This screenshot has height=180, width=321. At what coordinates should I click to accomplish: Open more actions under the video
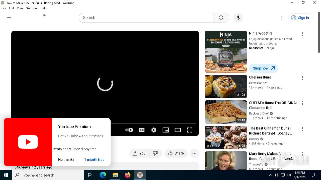tap(194, 153)
